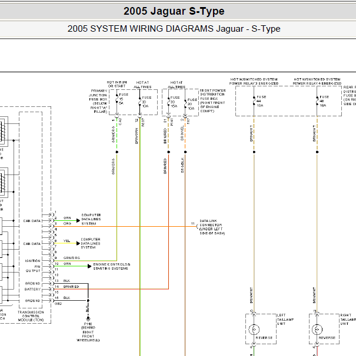Image resolution: width=356 pixels, height=356 pixels.
Task: Click splice dot on wire from fuse 44
Action: 254,152
